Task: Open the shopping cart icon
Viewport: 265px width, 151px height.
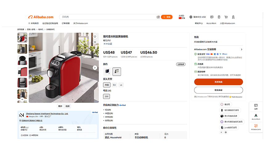Action: [x=226, y=17]
